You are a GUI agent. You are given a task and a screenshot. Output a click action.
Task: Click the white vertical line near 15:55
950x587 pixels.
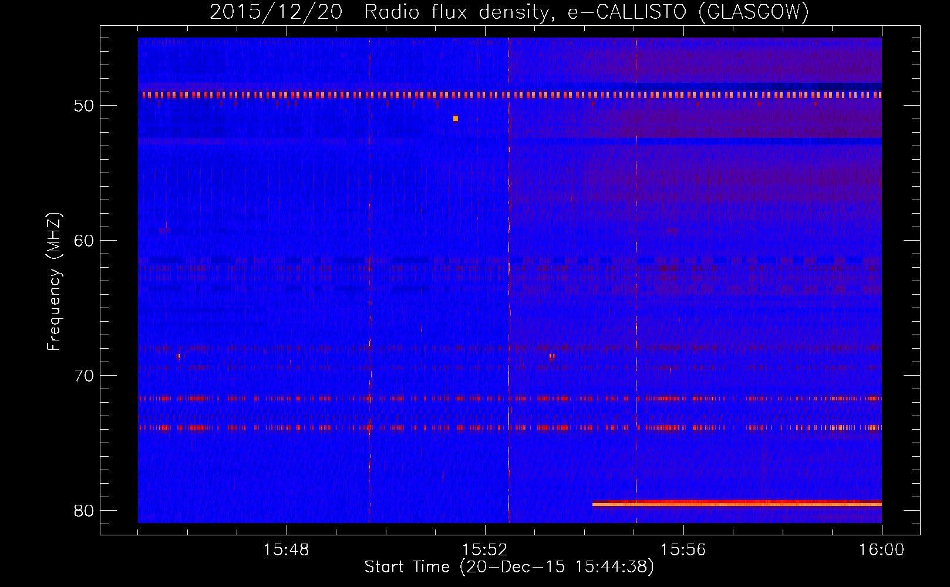coord(636,280)
